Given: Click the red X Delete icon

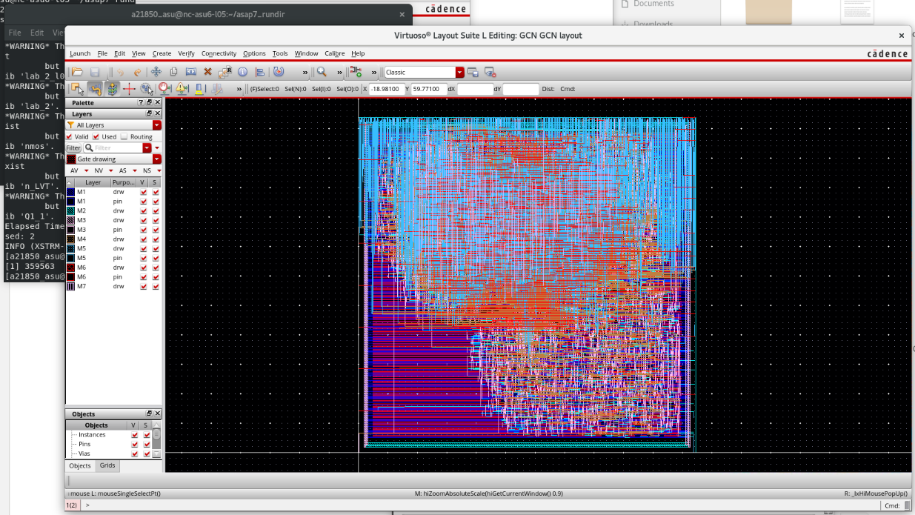Looking at the screenshot, I should coord(207,72).
